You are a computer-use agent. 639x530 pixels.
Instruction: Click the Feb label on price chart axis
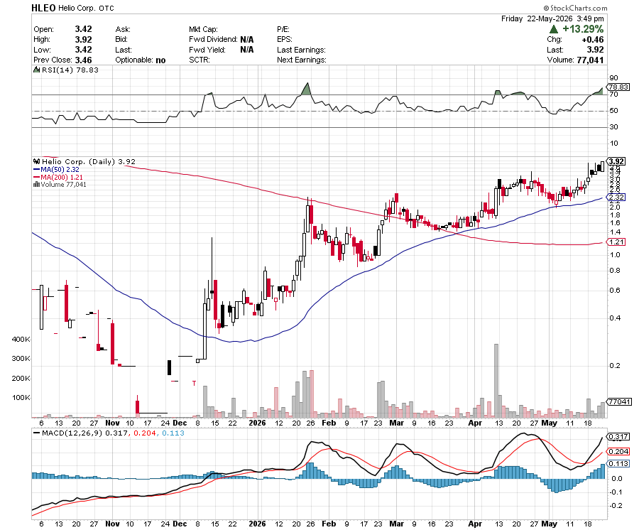329,423
